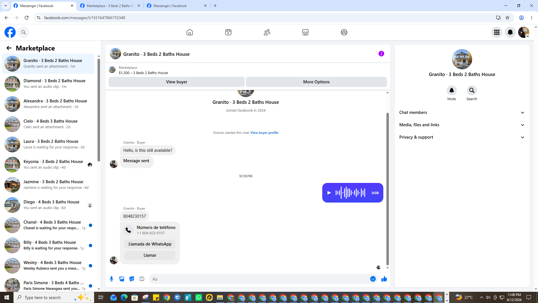Click the large Granito profile thumbnail in info panel

tap(462, 59)
